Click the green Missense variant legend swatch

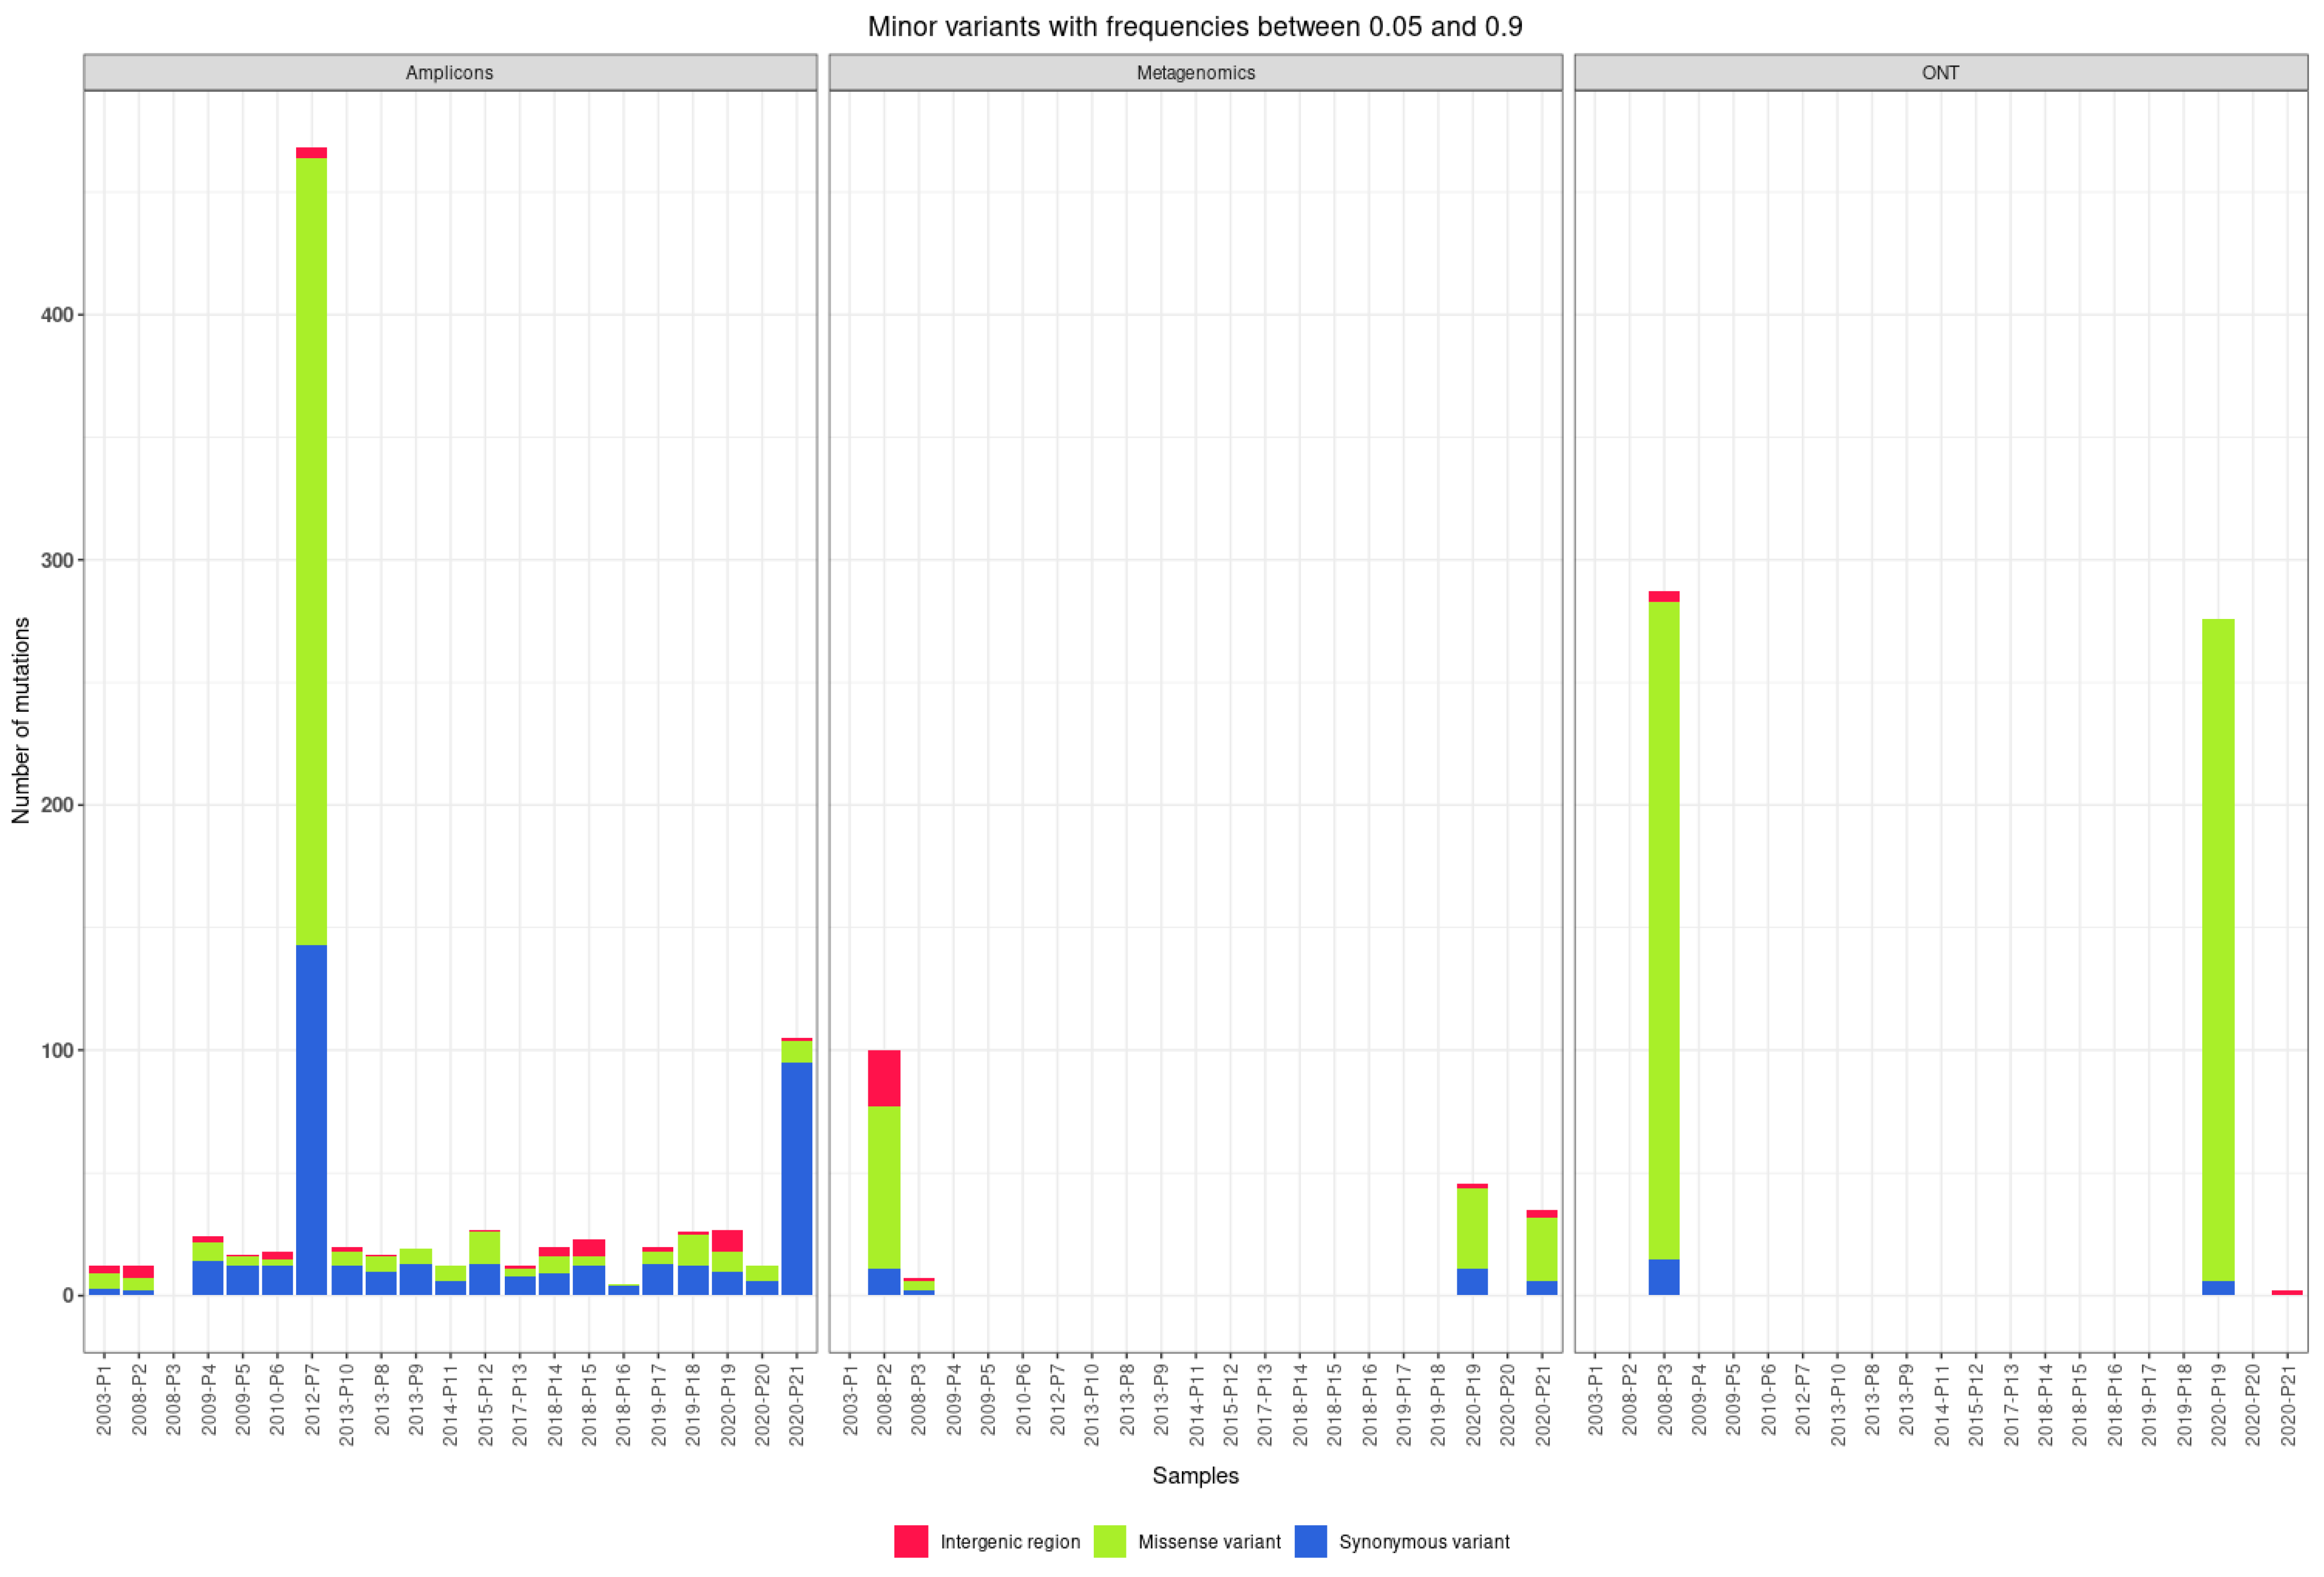1109,1541
